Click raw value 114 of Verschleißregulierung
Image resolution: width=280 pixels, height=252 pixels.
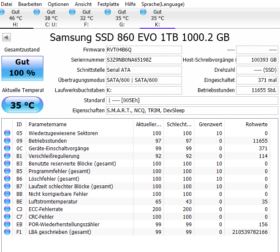point(263,156)
